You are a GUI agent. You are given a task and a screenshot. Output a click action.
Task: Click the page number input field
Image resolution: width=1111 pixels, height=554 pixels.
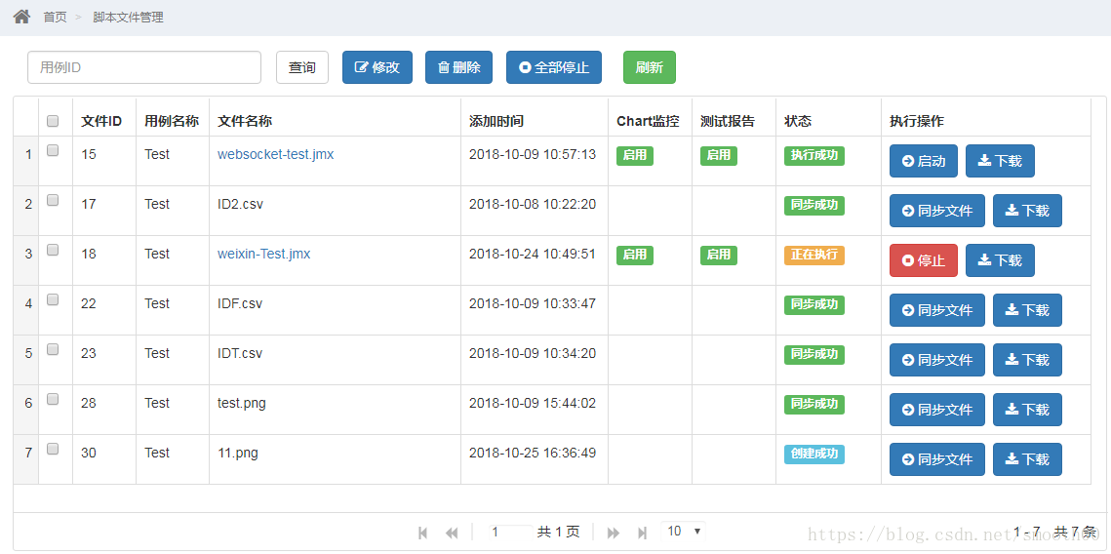click(x=510, y=532)
